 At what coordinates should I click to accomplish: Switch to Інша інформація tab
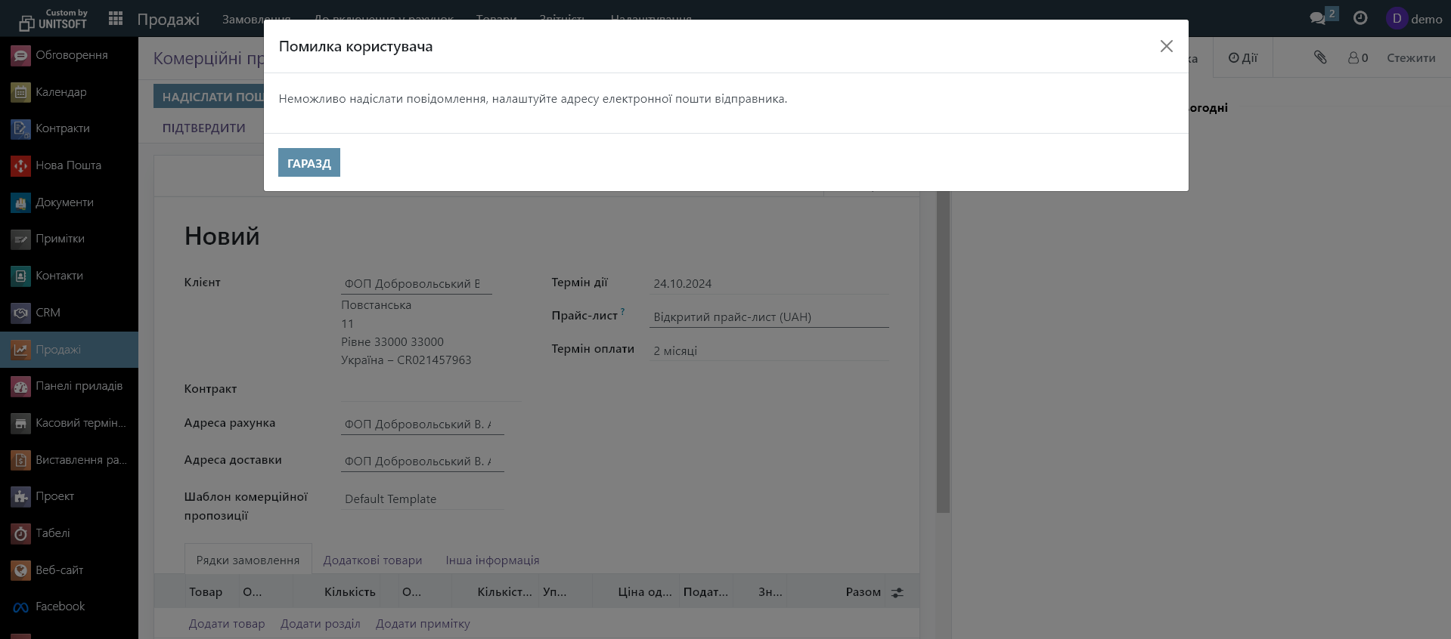click(x=492, y=560)
